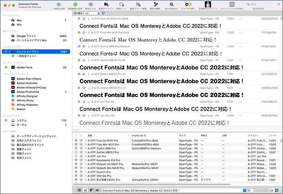Expand A-OTF 新正楷書CBSK1 Pro family

[x=86, y=180]
